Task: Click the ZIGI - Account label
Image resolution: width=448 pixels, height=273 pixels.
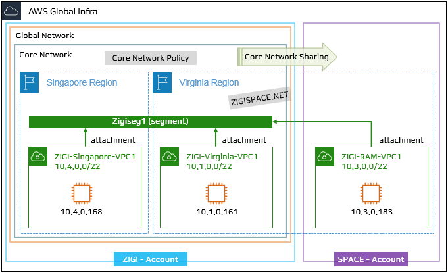Action: pos(151,259)
